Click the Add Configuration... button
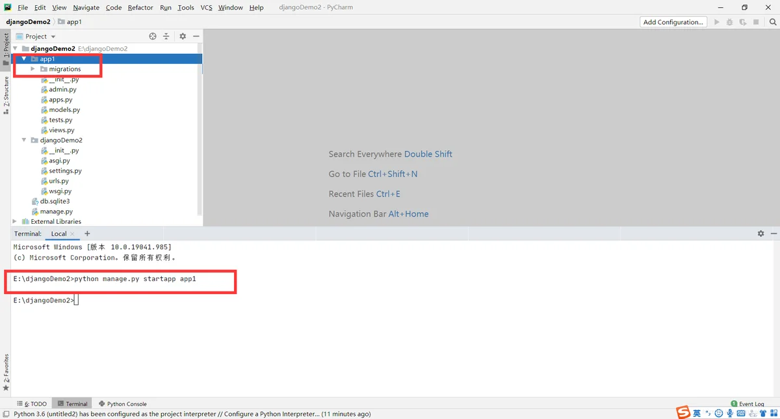The image size is (780, 419). (673, 22)
